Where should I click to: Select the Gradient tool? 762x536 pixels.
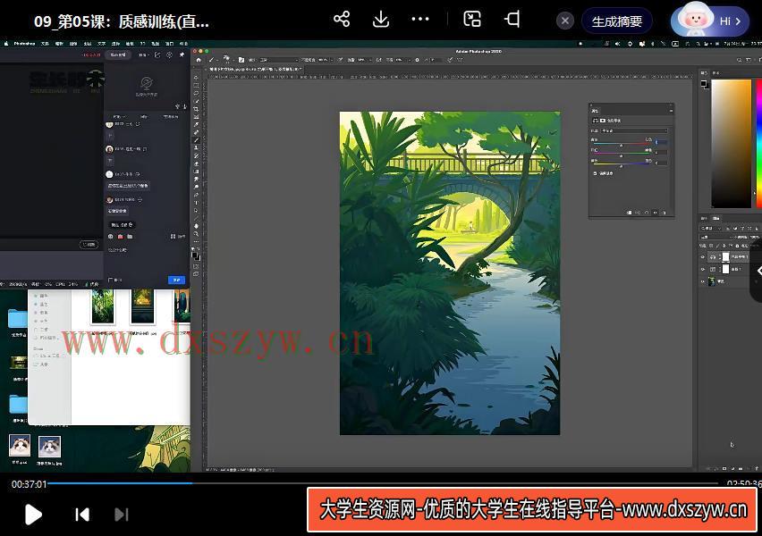196,172
